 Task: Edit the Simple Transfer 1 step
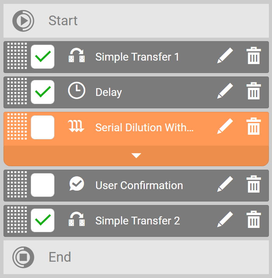(x=225, y=57)
